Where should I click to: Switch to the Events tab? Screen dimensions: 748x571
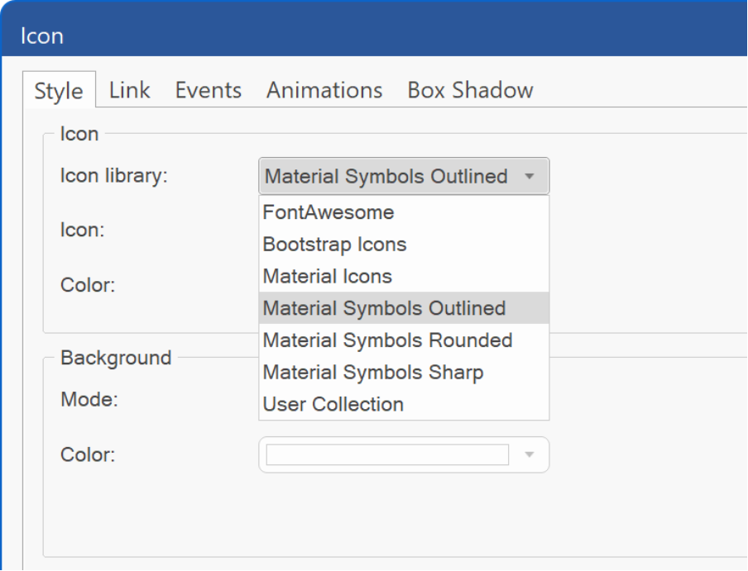[x=208, y=90]
